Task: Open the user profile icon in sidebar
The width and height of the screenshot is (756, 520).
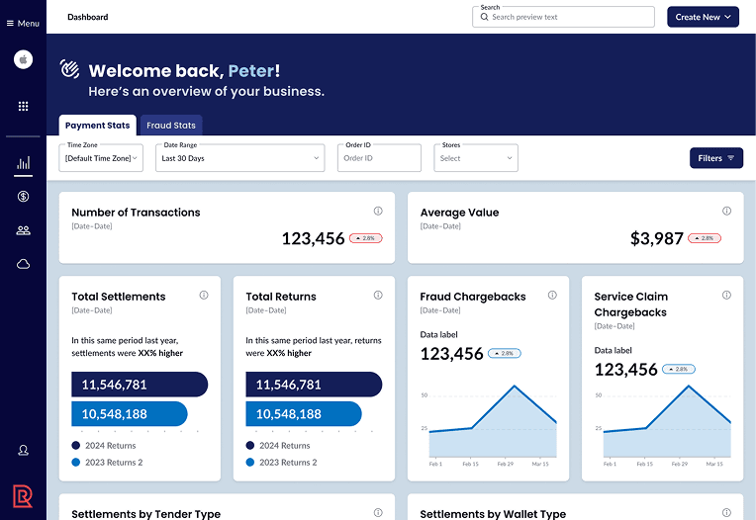Action: [x=23, y=450]
